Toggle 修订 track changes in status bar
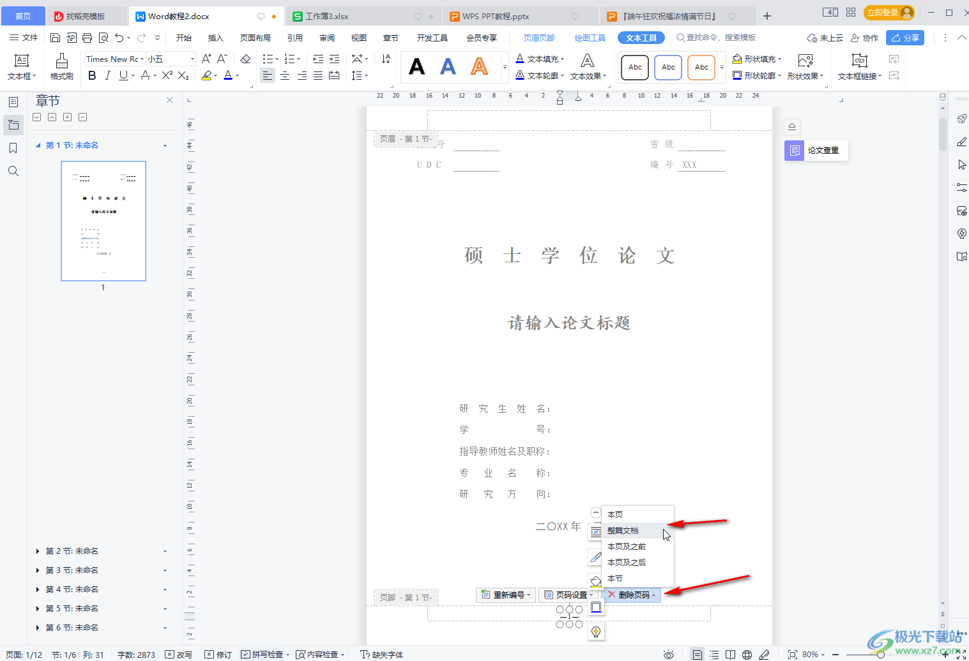969x661 pixels. (218, 655)
